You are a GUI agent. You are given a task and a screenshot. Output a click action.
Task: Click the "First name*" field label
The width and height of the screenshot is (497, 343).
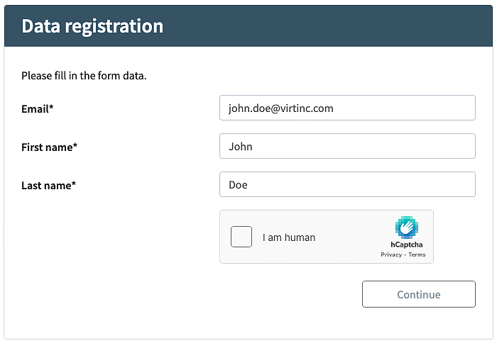coord(50,147)
